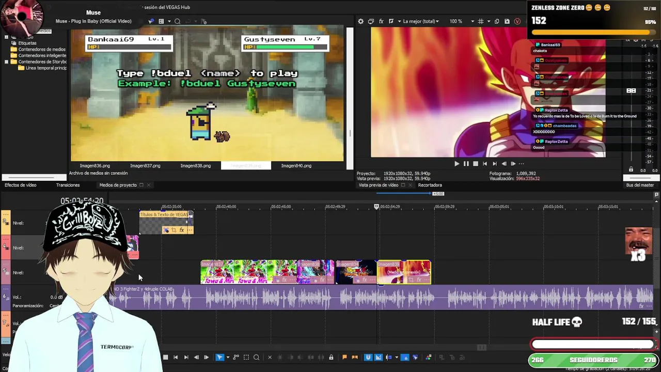Select Imagen836.png media item

(95, 166)
